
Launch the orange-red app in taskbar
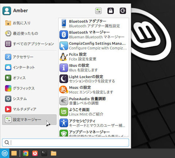coord(35,153)
